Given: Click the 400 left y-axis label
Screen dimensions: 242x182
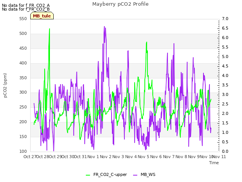Looking at the screenshot, I should pos(23,63).
